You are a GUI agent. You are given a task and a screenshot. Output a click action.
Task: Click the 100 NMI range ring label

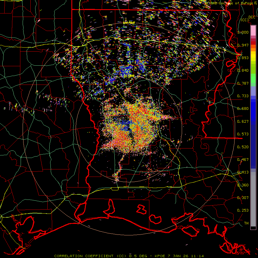click(129, 23)
